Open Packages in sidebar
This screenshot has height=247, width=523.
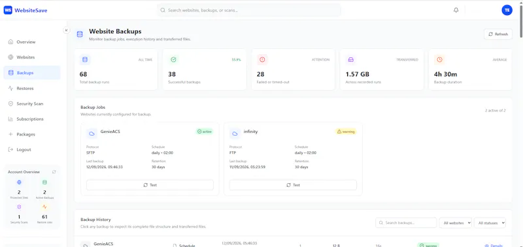[x=32, y=134]
